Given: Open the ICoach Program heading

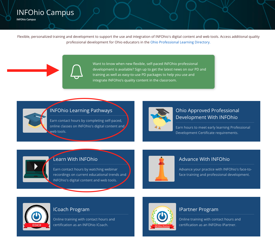Looking at the screenshot, I should [71, 209].
